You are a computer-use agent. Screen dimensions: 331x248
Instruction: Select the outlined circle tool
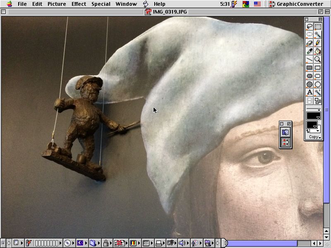318,84
